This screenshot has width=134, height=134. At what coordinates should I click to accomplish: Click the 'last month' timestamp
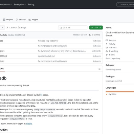coord(96,51)
